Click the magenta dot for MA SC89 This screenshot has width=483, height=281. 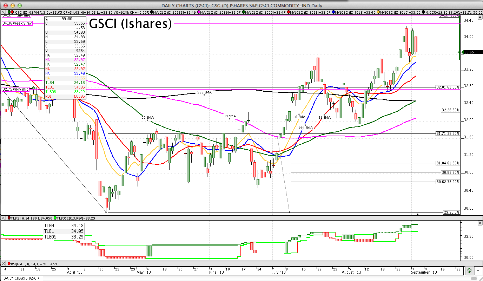coord(199,12)
